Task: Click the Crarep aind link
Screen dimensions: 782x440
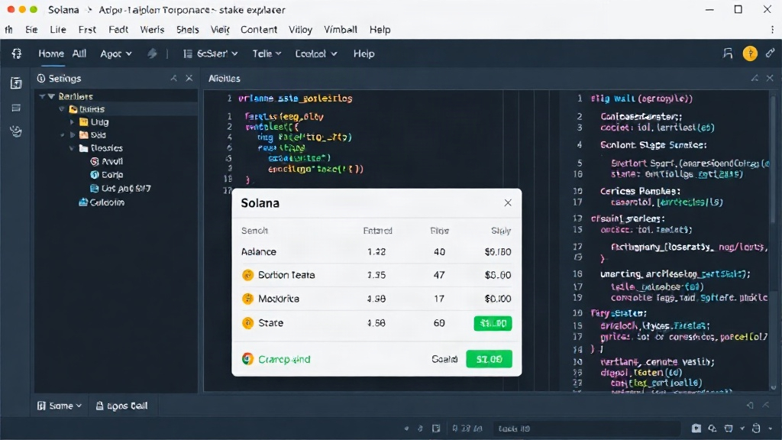Action: click(284, 359)
